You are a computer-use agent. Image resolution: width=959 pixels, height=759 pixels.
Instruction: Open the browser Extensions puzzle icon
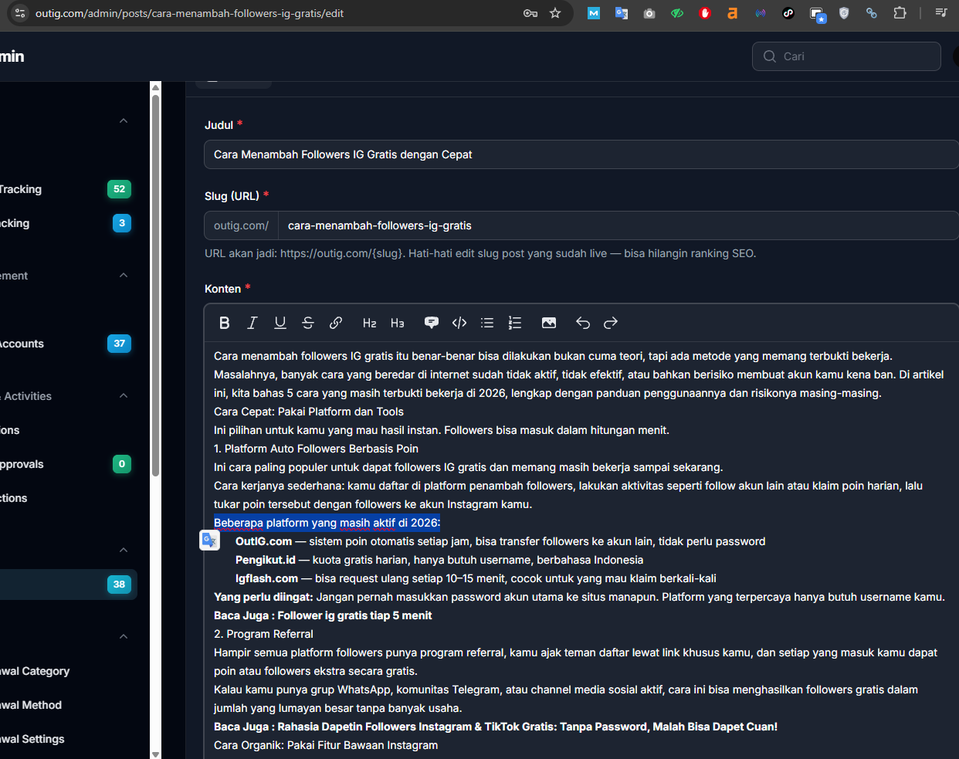[900, 13]
